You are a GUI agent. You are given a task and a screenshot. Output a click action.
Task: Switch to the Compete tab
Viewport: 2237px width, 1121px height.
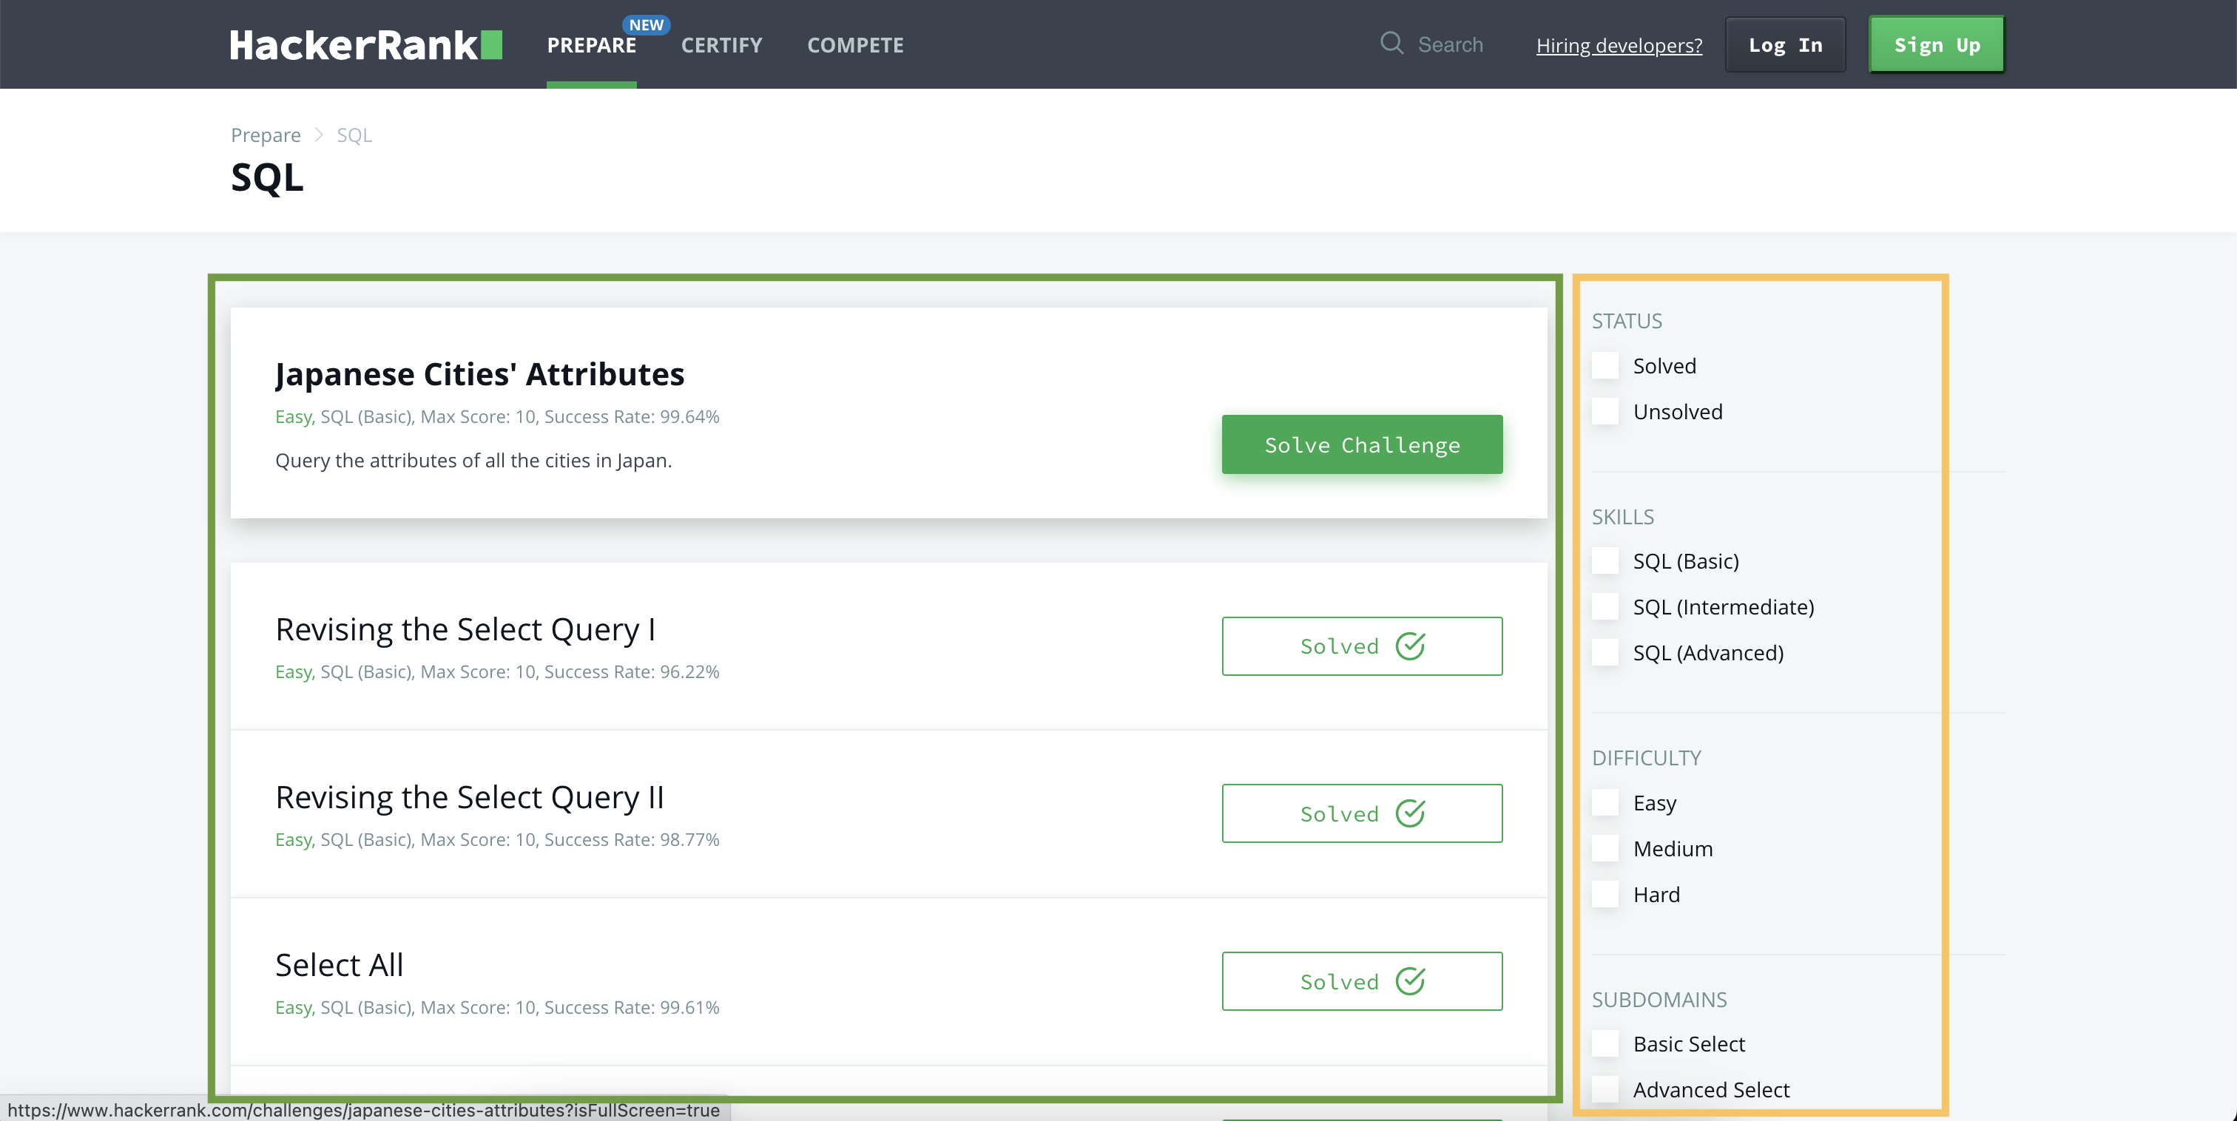tap(854, 45)
